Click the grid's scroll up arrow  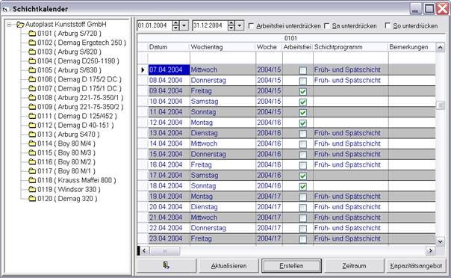coord(440,47)
